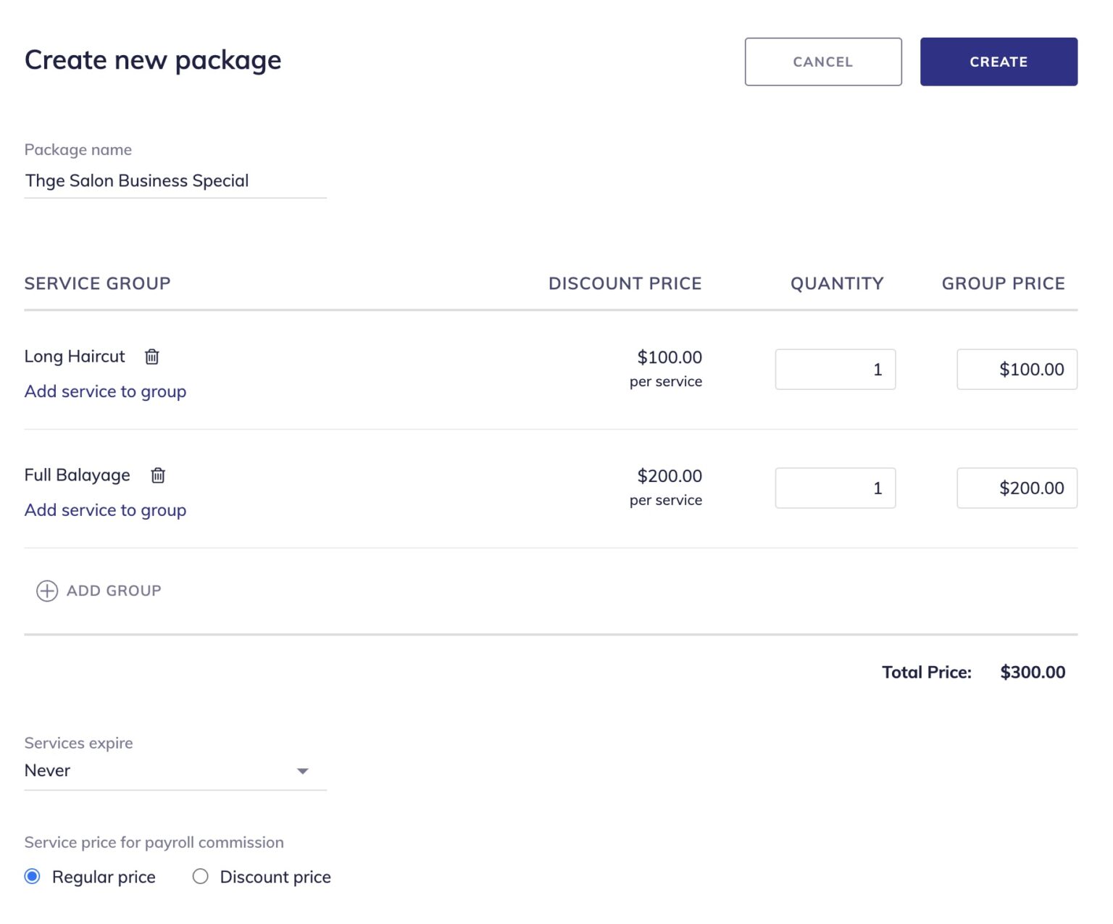Edit the Full Balayage group price field
1113x924 pixels.
pyautogui.click(x=1017, y=488)
